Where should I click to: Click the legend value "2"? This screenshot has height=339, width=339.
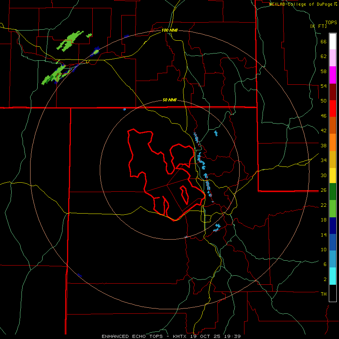pos(325,279)
